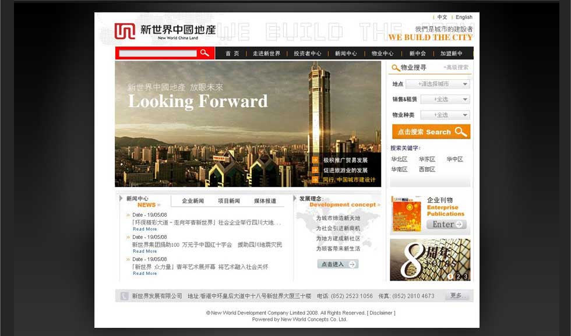Click the 8周年 anniversary banner image

click(x=430, y=260)
